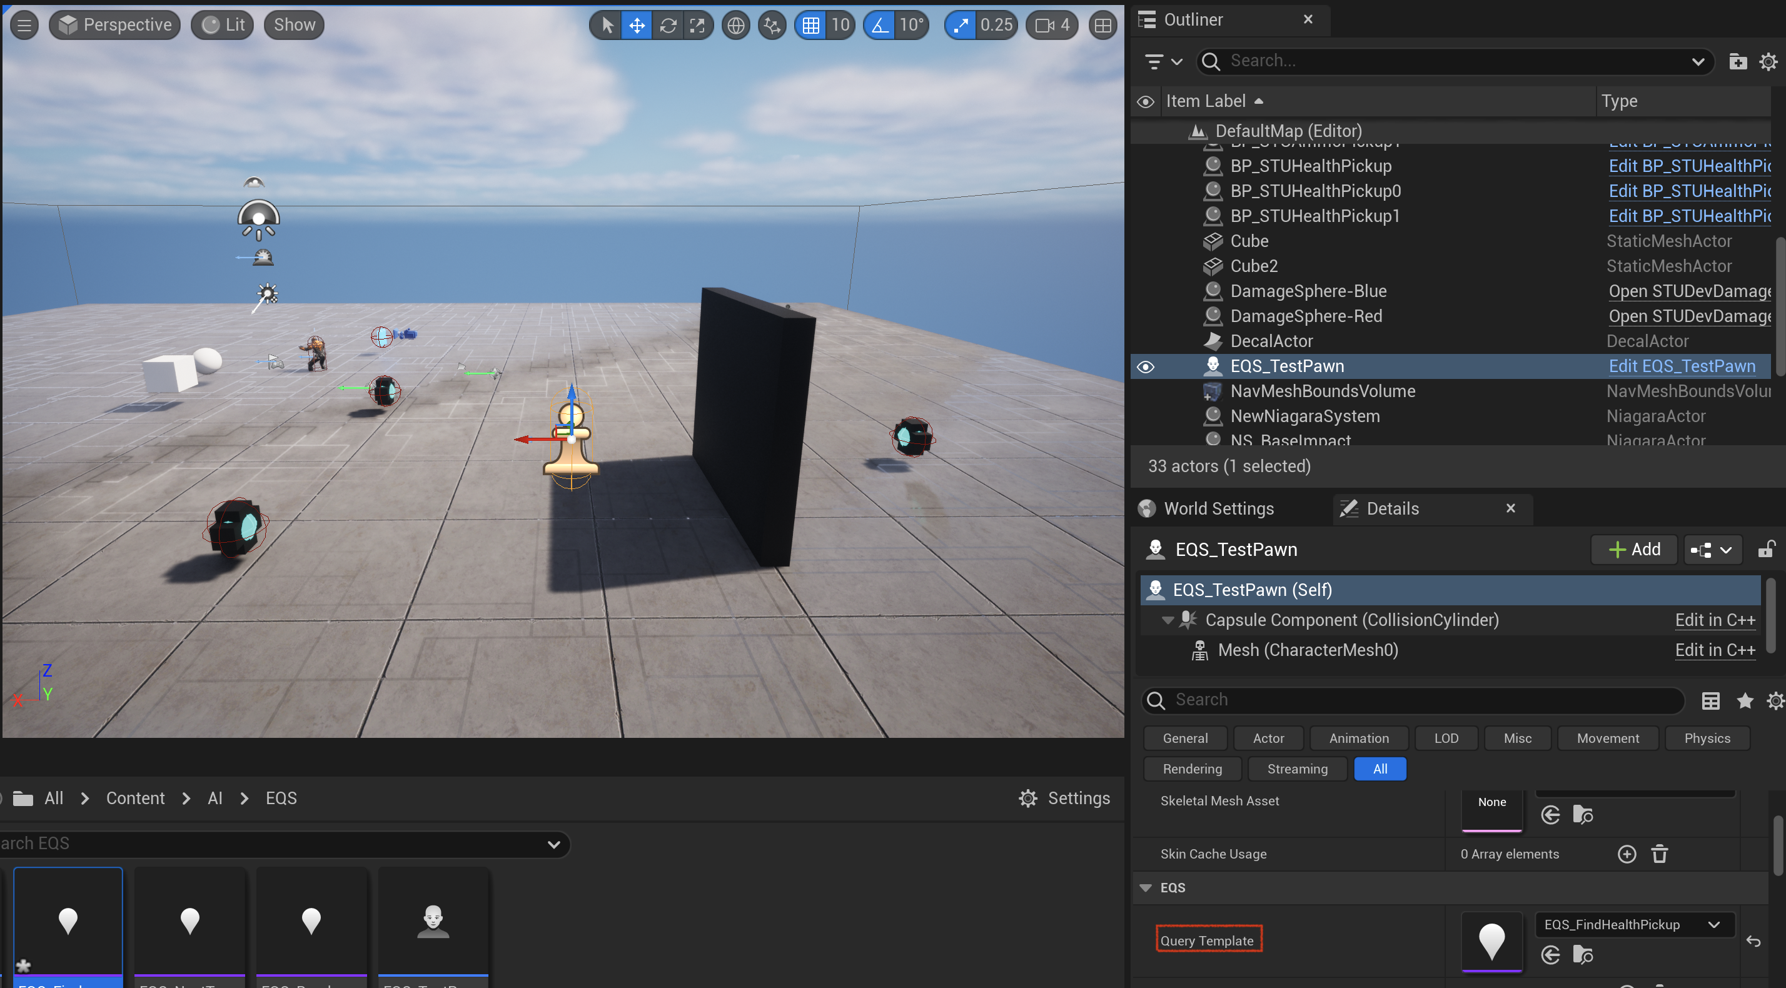This screenshot has height=988, width=1786.
Task: Open Query Template EQS_FindHealthPickup dropdown
Action: point(1634,925)
